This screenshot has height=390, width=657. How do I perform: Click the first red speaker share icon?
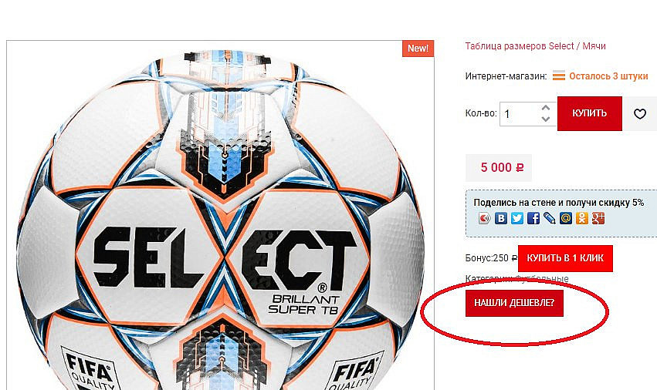[484, 218]
